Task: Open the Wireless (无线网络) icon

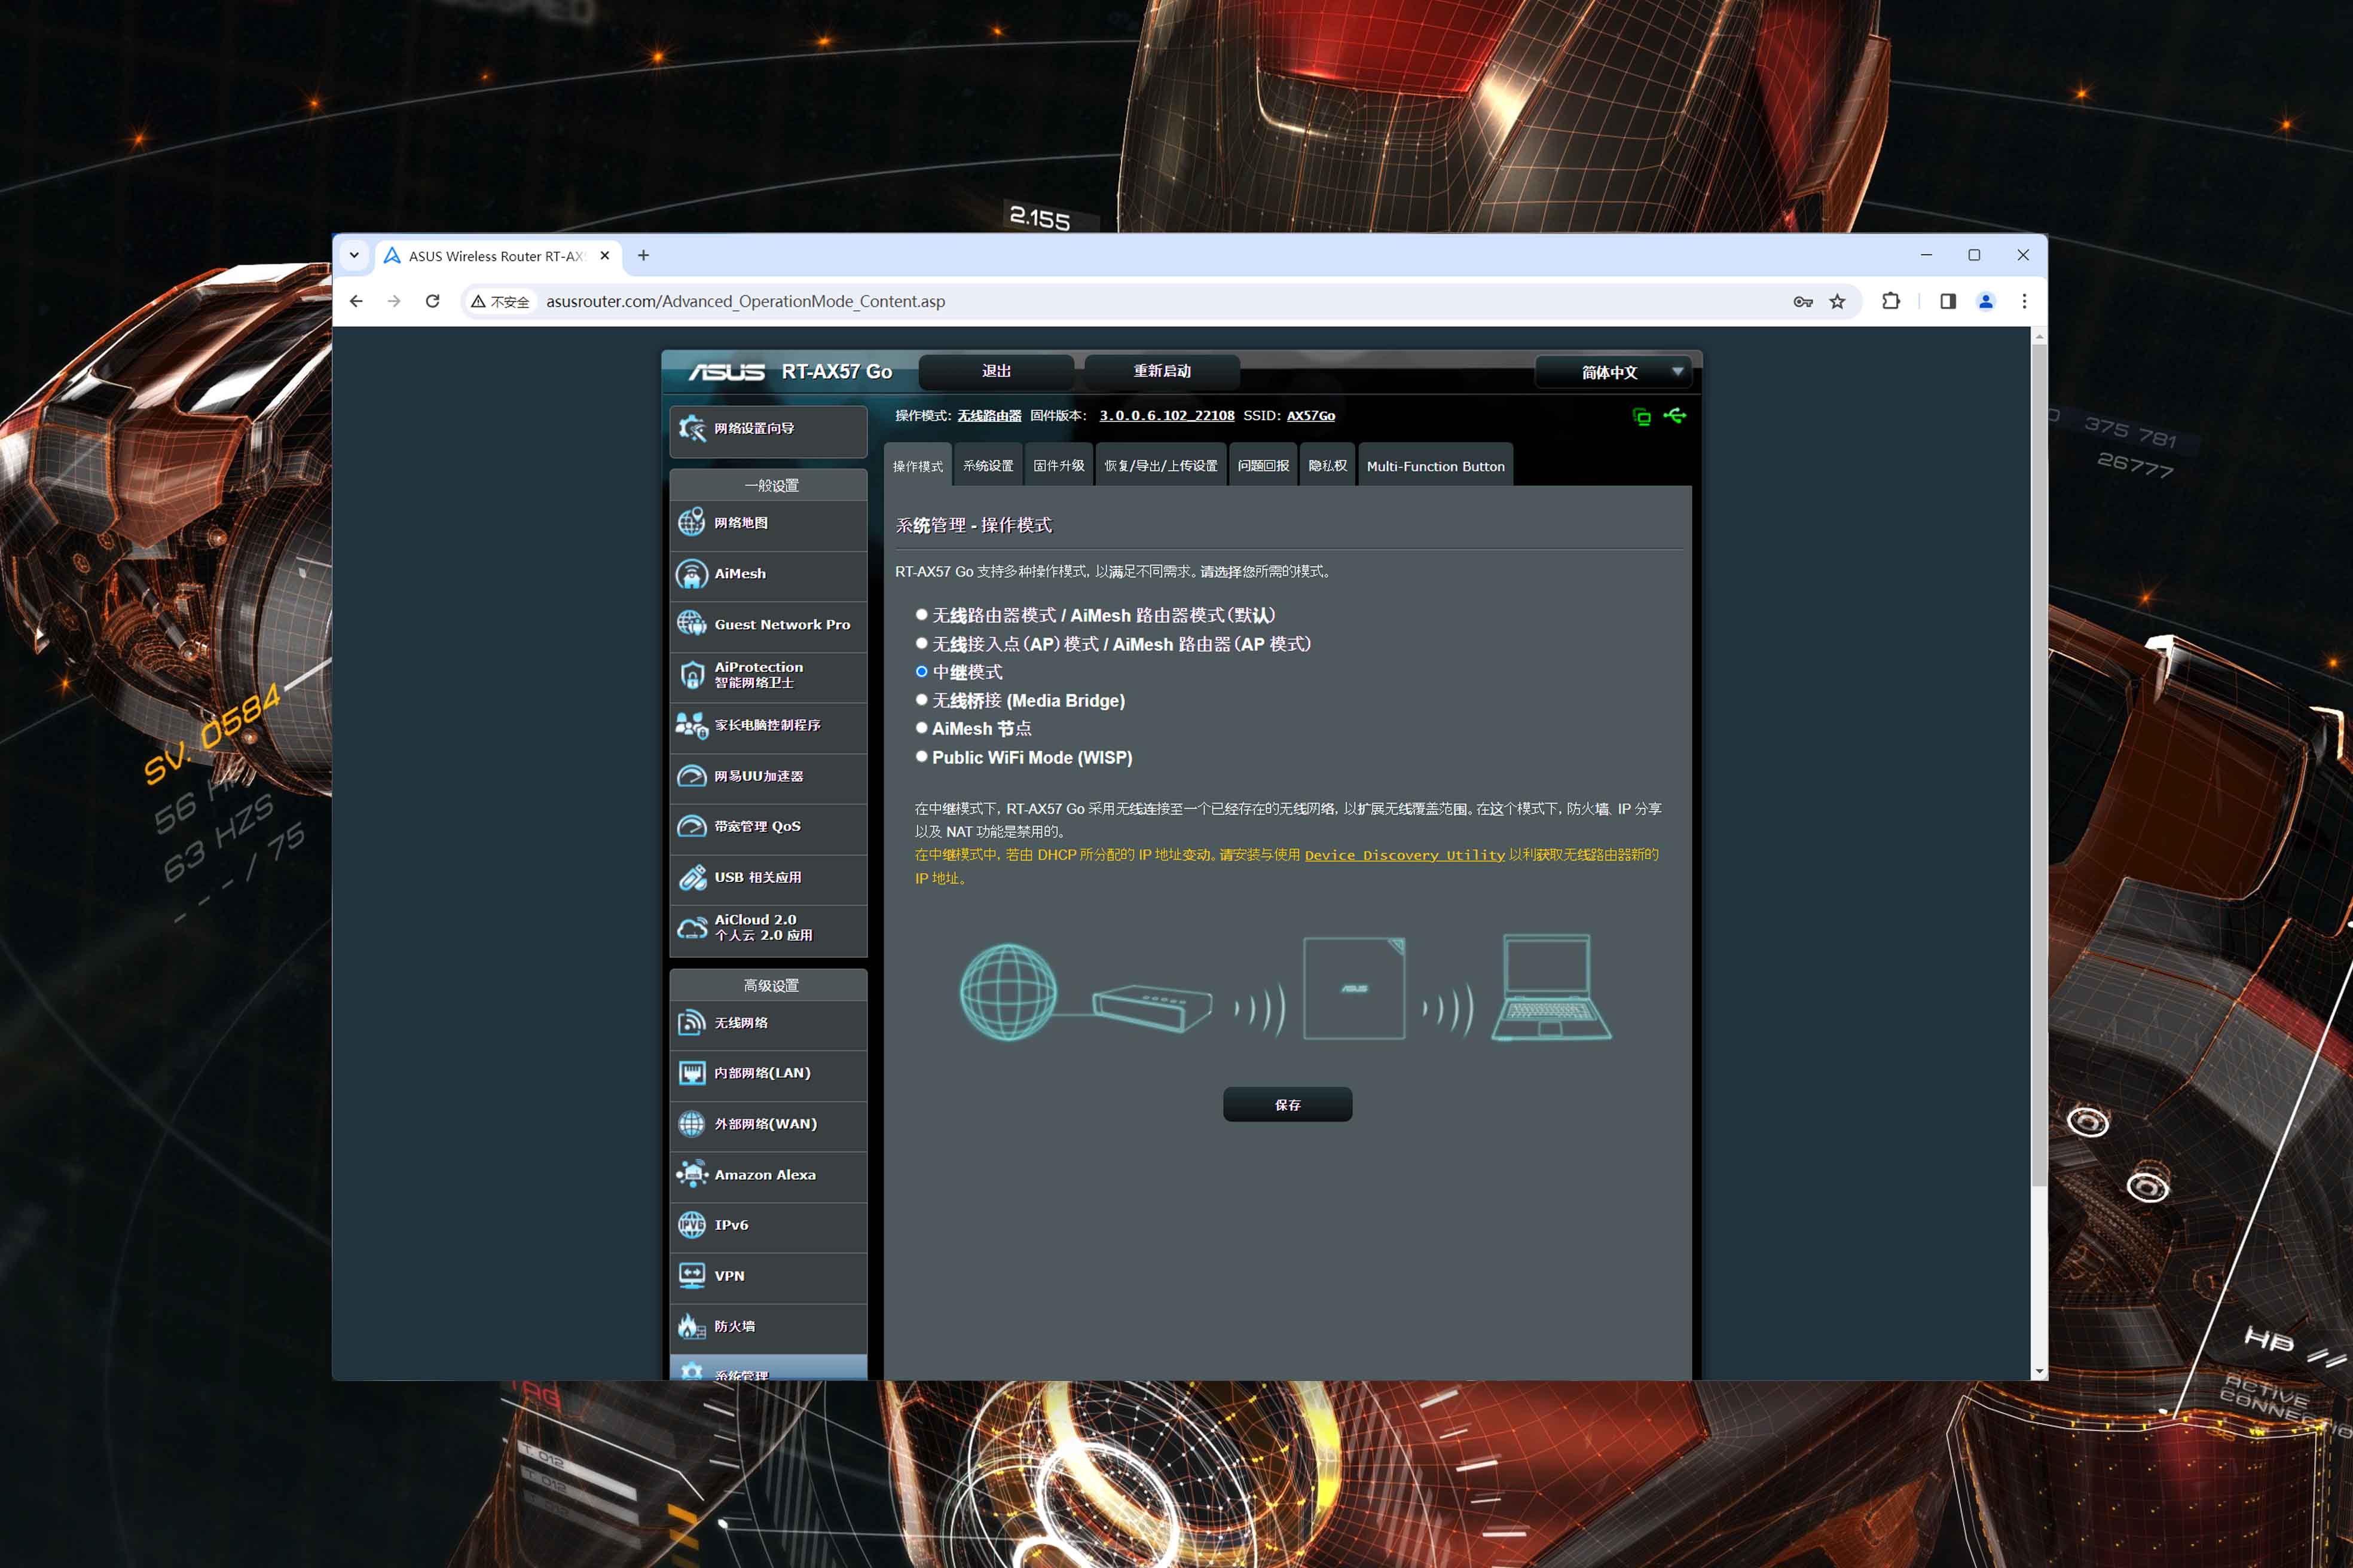Action: click(691, 1022)
